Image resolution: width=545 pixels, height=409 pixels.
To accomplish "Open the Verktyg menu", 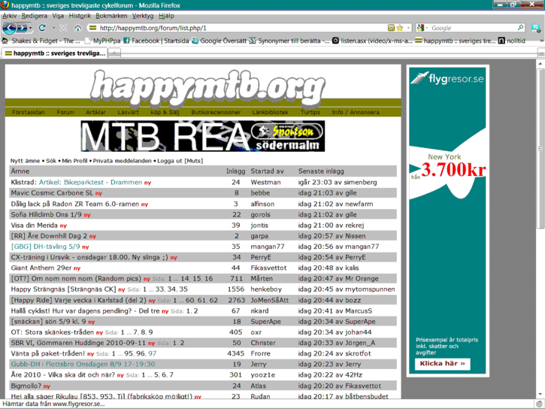I will click(x=143, y=16).
